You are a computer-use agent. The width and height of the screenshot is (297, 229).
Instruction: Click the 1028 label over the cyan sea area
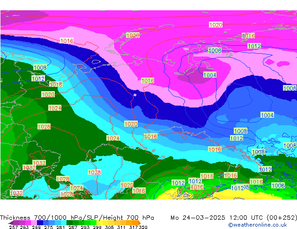tap(94, 172)
